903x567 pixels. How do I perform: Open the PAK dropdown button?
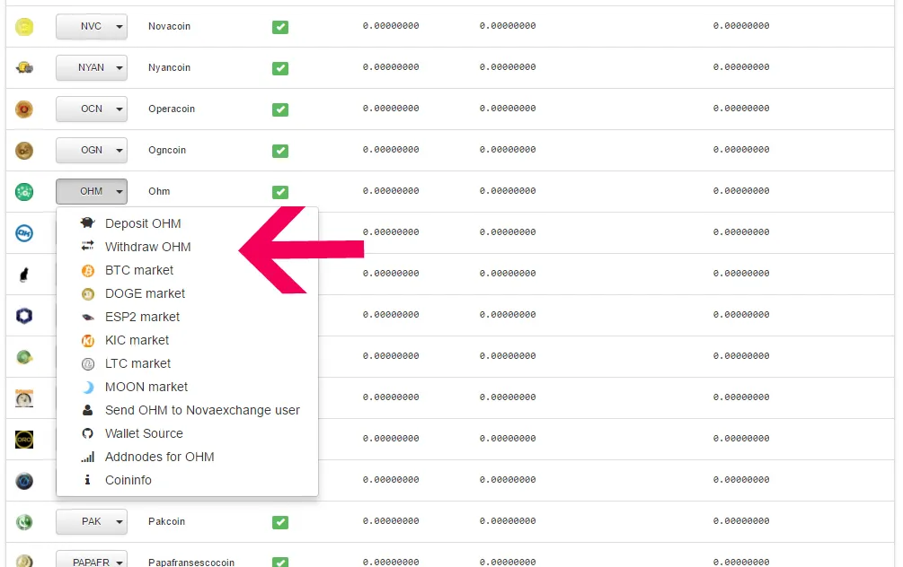pos(92,522)
